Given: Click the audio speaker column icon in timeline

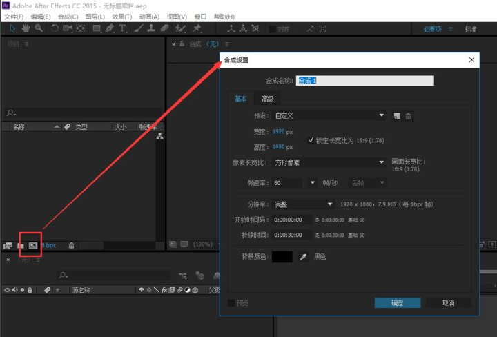Looking at the screenshot, I should [14, 290].
